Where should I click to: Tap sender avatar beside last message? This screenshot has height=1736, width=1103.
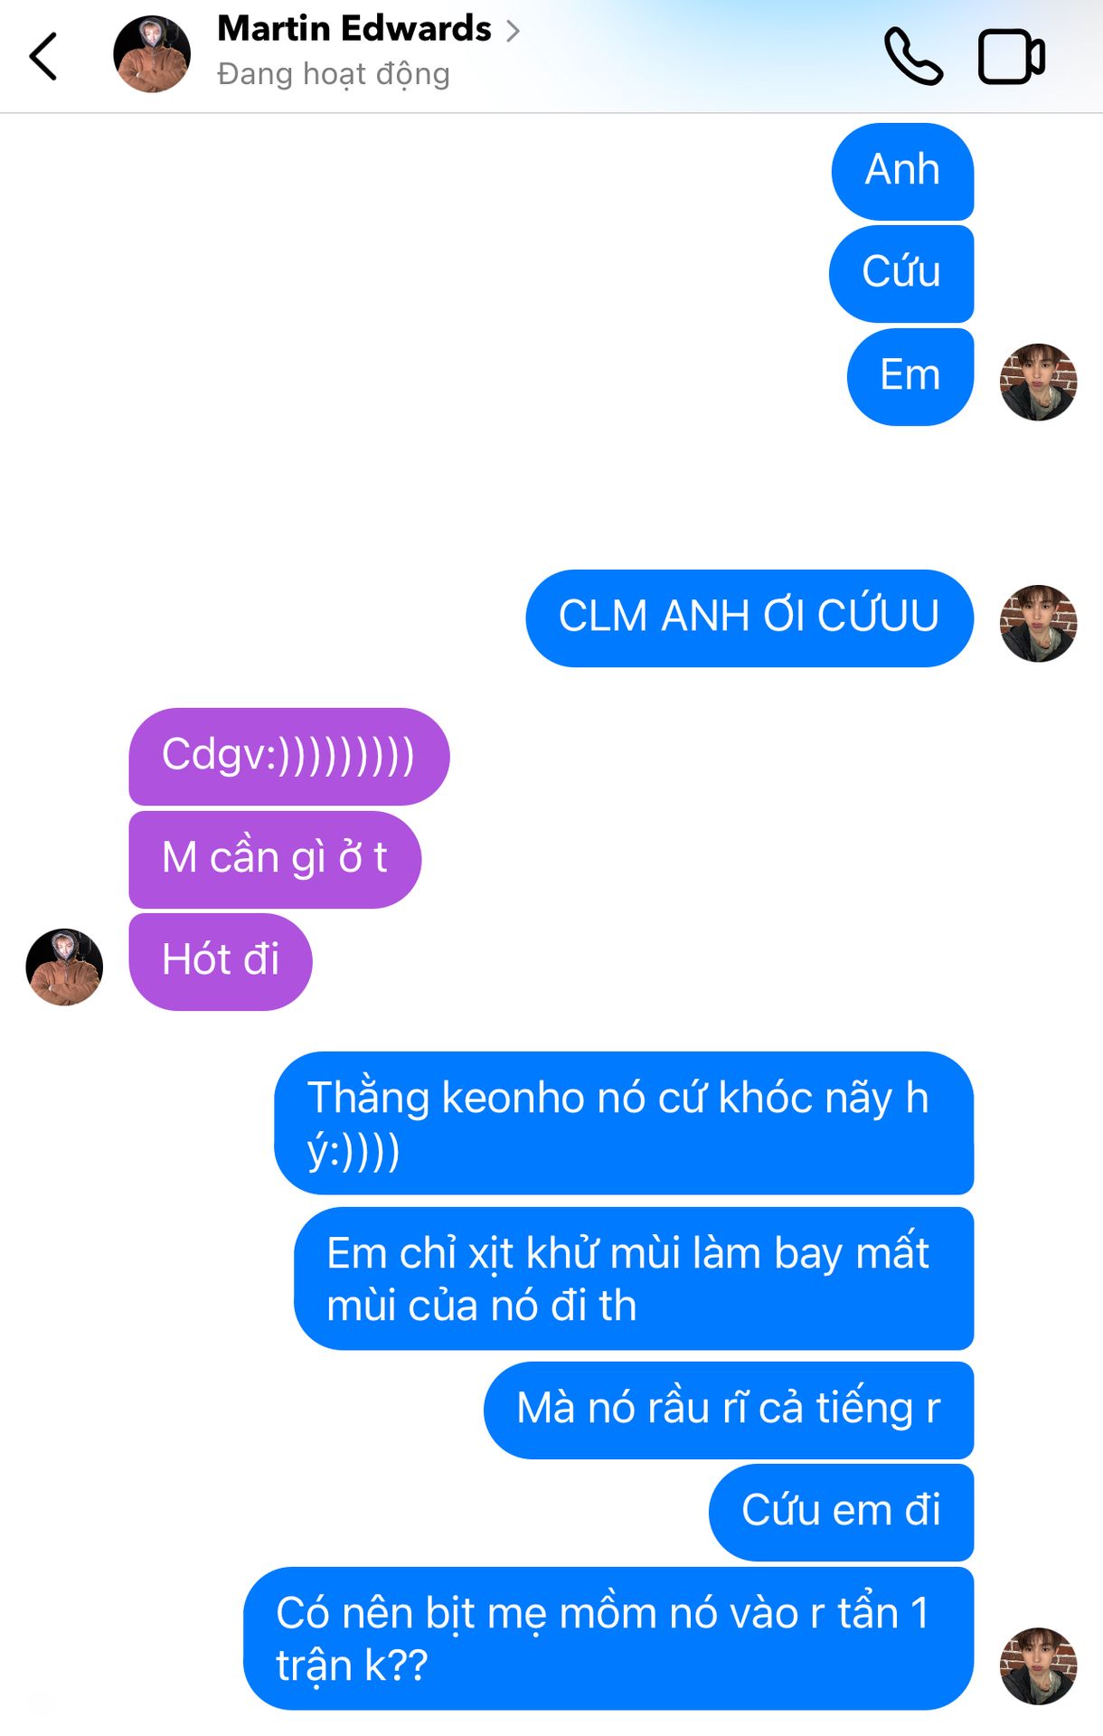[1038, 1665]
